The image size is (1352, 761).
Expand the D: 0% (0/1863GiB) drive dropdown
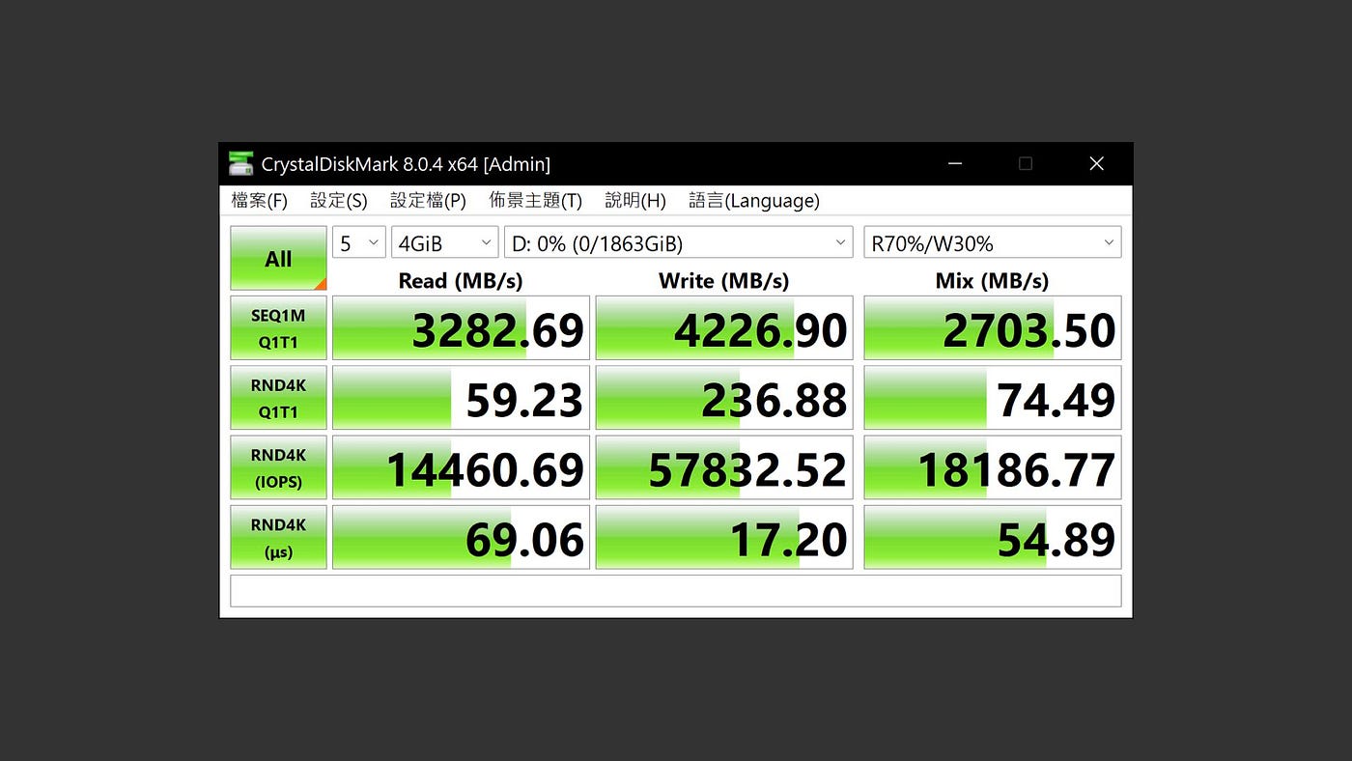pyautogui.click(x=679, y=242)
